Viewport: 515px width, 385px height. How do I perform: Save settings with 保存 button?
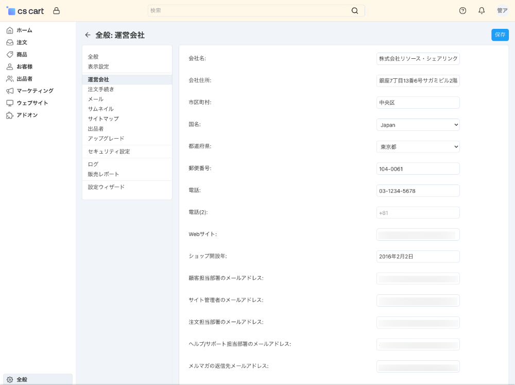[x=500, y=35]
